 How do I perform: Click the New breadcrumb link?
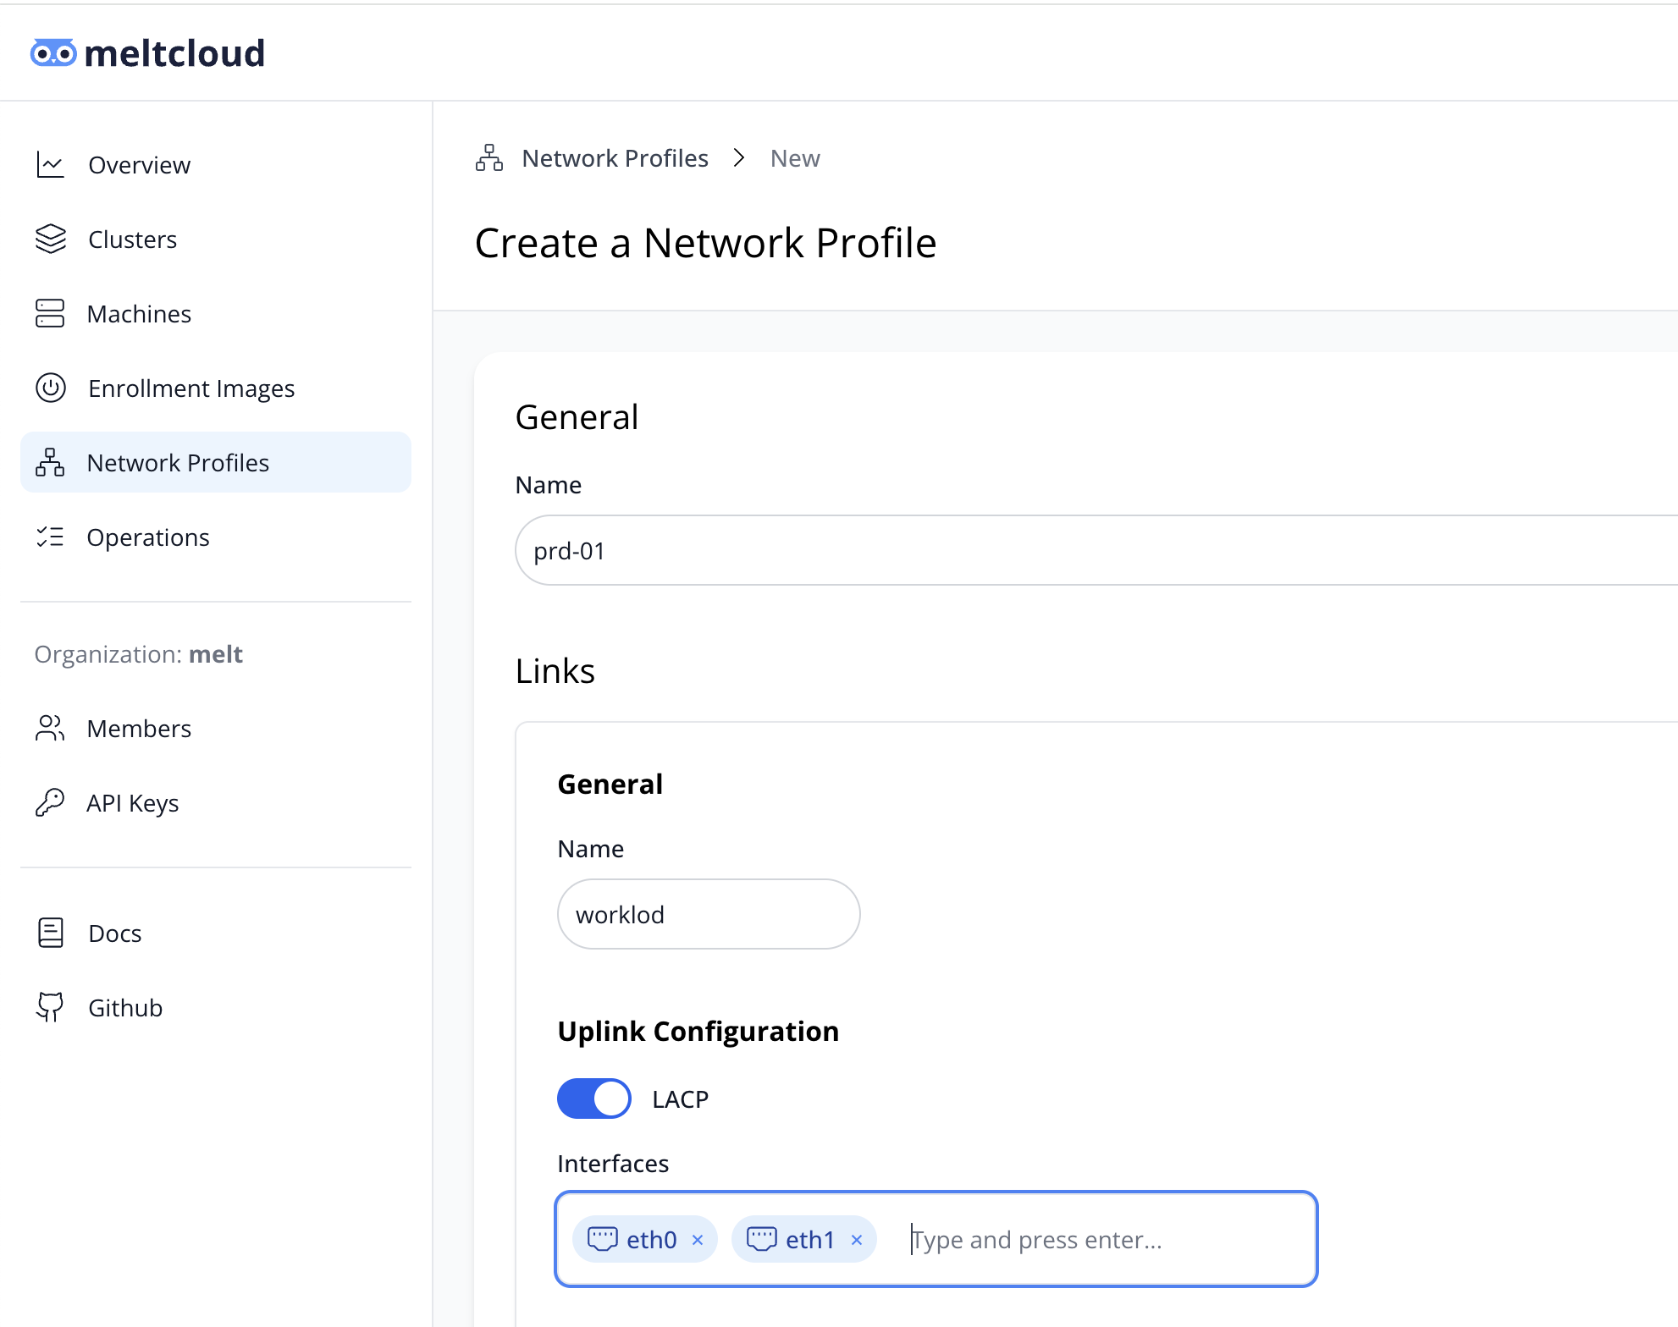[x=795, y=158]
